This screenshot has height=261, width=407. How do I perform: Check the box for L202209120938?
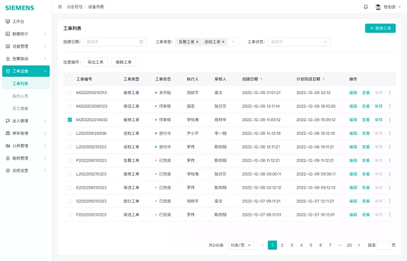(69, 134)
